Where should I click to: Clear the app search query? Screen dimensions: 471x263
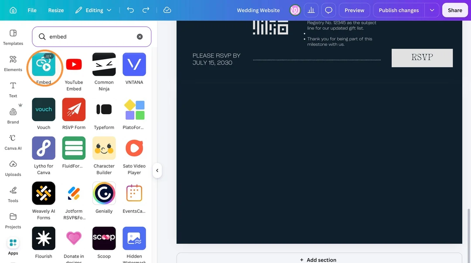(x=140, y=37)
